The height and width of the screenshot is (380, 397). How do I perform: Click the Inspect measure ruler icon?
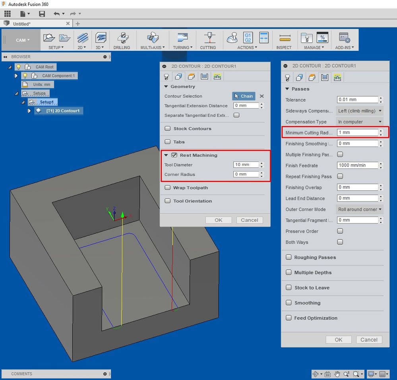coord(285,38)
